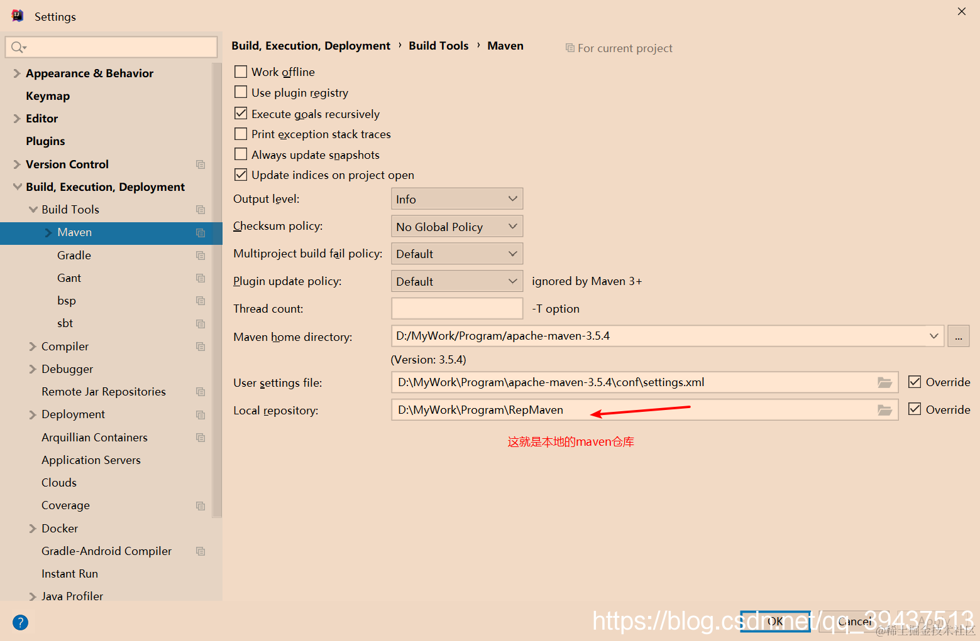Image resolution: width=980 pixels, height=641 pixels.
Task: Select Gradle under Build Tools
Action: click(74, 256)
